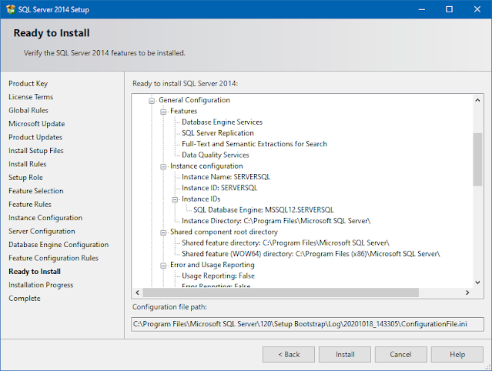Select Usage Reporting: False row
The height and width of the screenshot is (371, 492).
click(x=218, y=276)
